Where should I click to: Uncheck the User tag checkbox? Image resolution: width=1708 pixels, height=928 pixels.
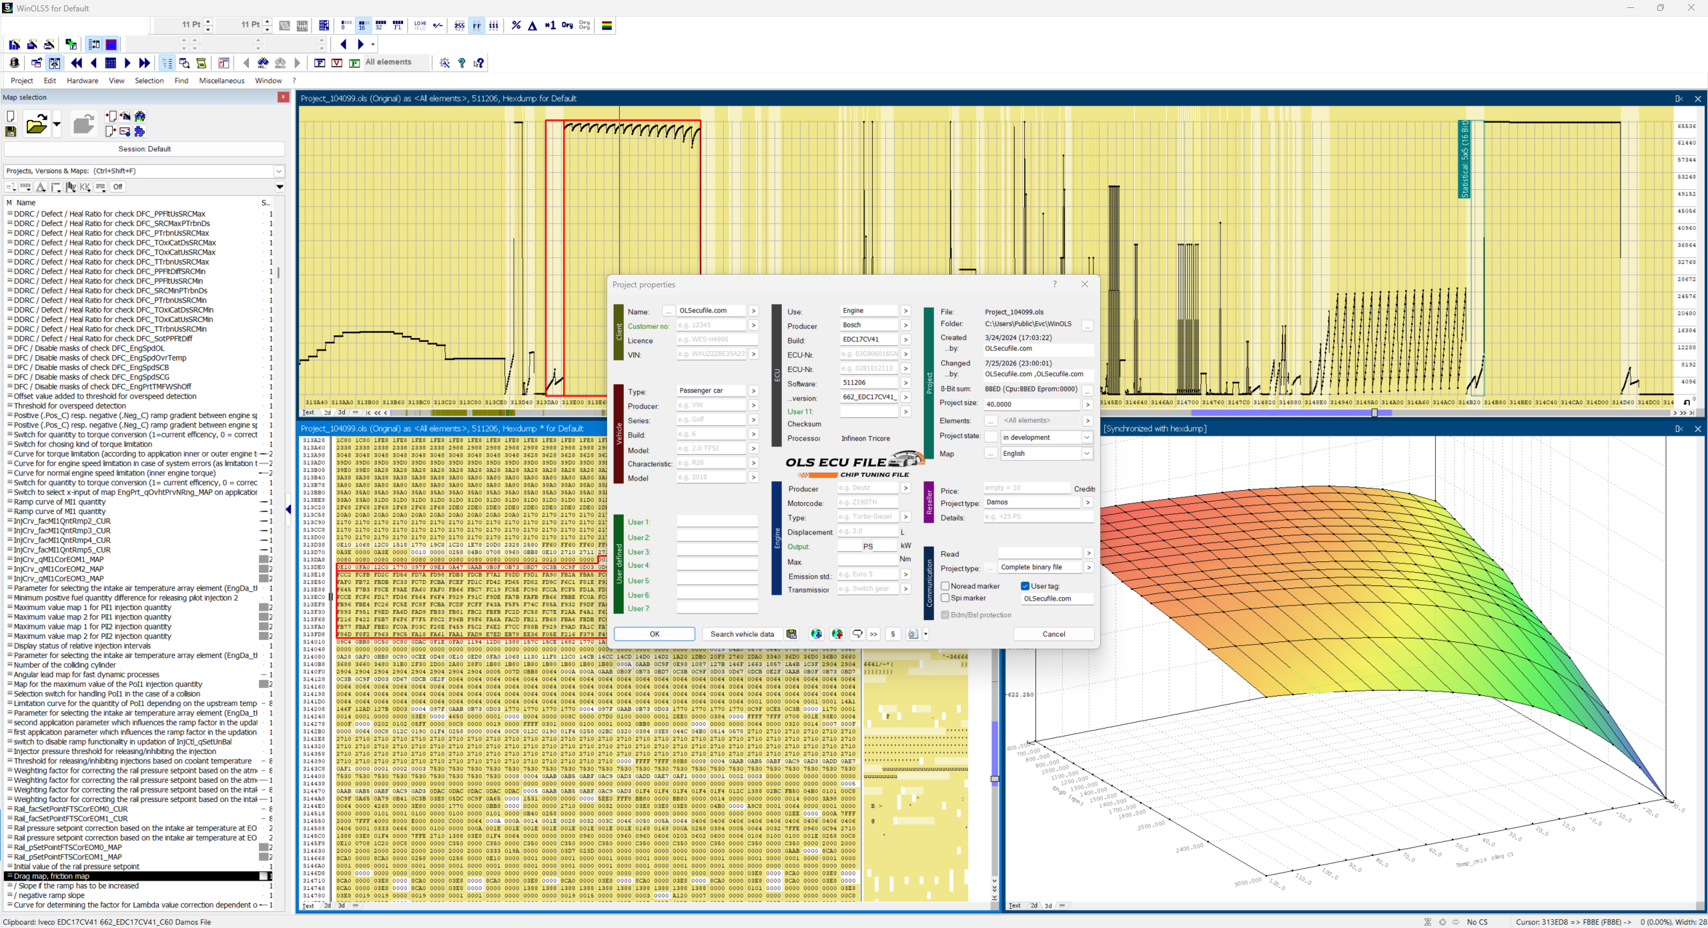tap(1025, 586)
